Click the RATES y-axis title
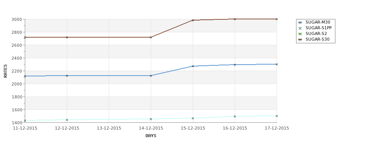 tap(5, 71)
